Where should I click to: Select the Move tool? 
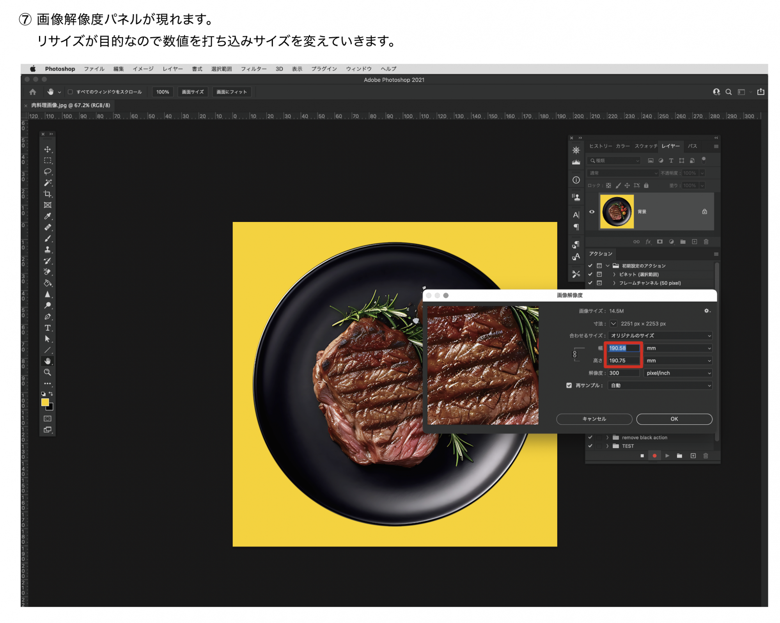[48, 149]
